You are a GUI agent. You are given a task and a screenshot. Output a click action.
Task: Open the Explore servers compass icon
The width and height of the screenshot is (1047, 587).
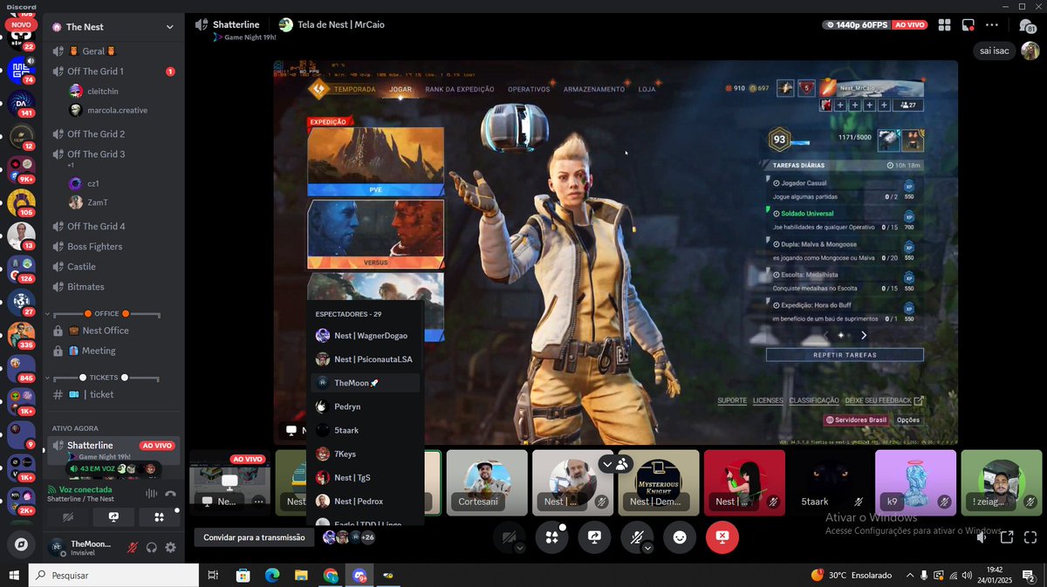pyautogui.click(x=21, y=543)
